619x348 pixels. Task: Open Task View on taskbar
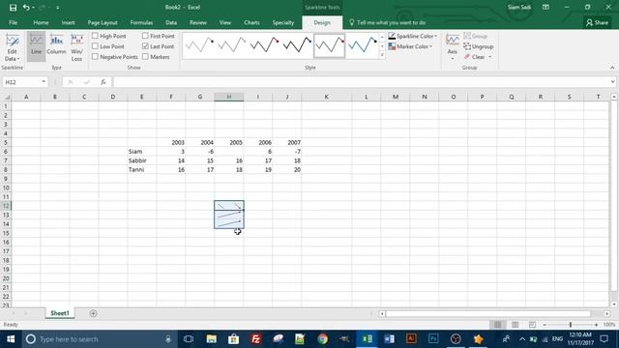tap(189, 339)
